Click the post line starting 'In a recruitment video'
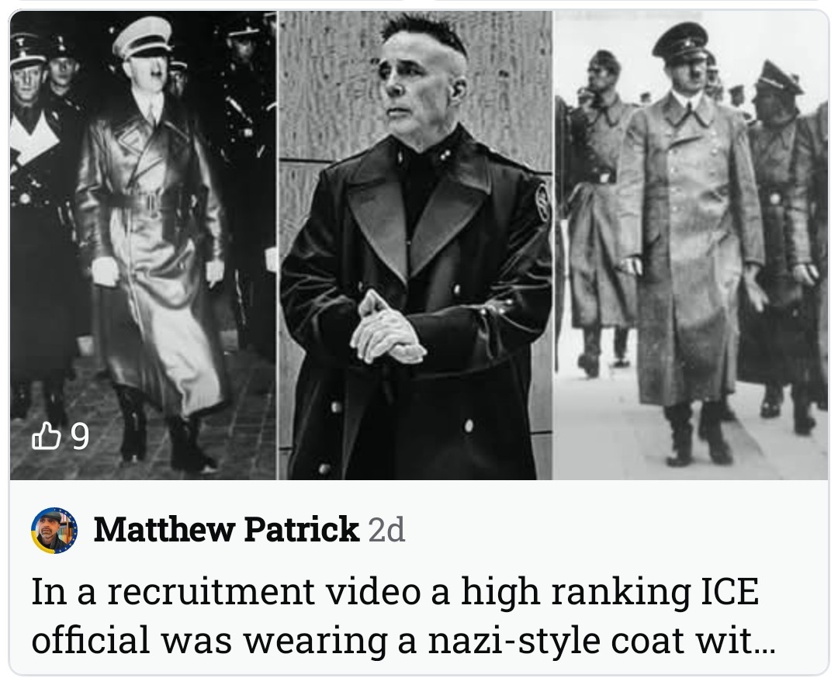The image size is (838, 678). point(395,592)
